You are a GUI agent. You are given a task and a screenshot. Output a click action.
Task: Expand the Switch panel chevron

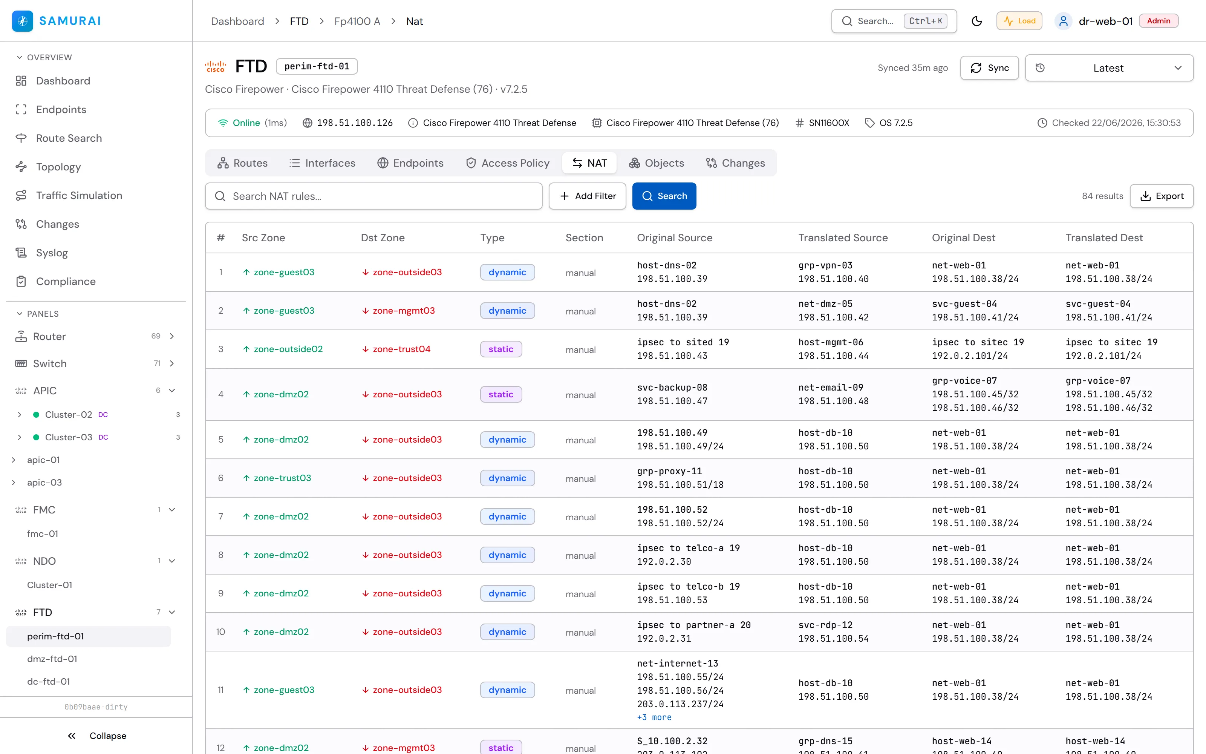(172, 363)
